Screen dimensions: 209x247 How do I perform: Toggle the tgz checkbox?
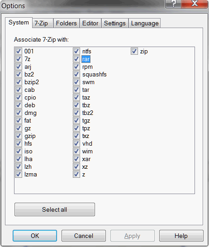[x=76, y=120]
